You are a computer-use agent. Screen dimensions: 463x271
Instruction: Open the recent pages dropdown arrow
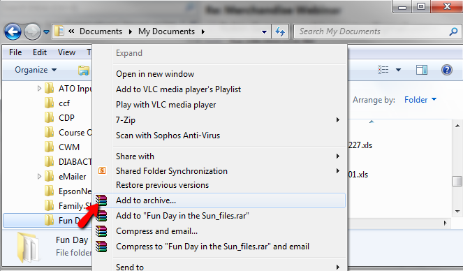[46, 31]
